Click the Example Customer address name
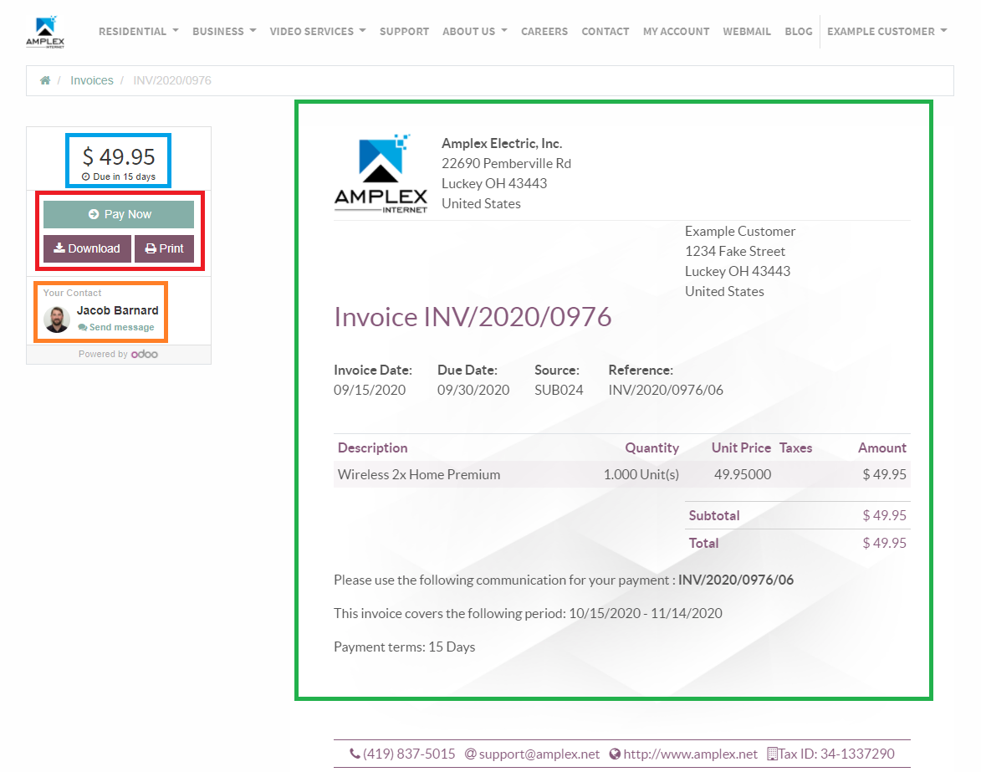 coord(740,232)
